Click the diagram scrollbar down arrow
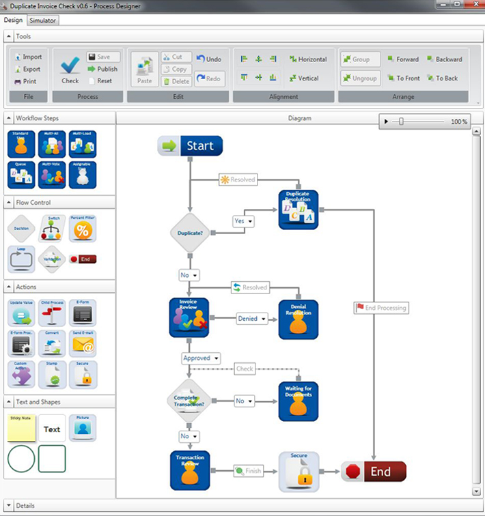This screenshot has width=485, height=516. click(476, 492)
